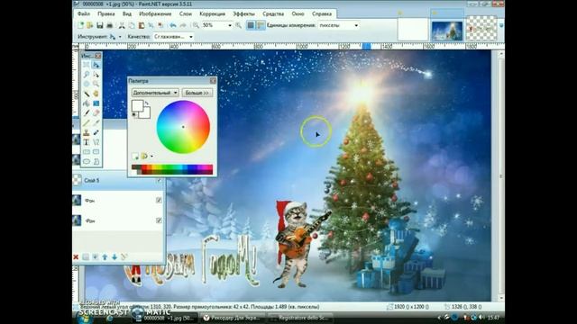
Task: Move layer up with blue arrow
Action: click(x=105, y=257)
